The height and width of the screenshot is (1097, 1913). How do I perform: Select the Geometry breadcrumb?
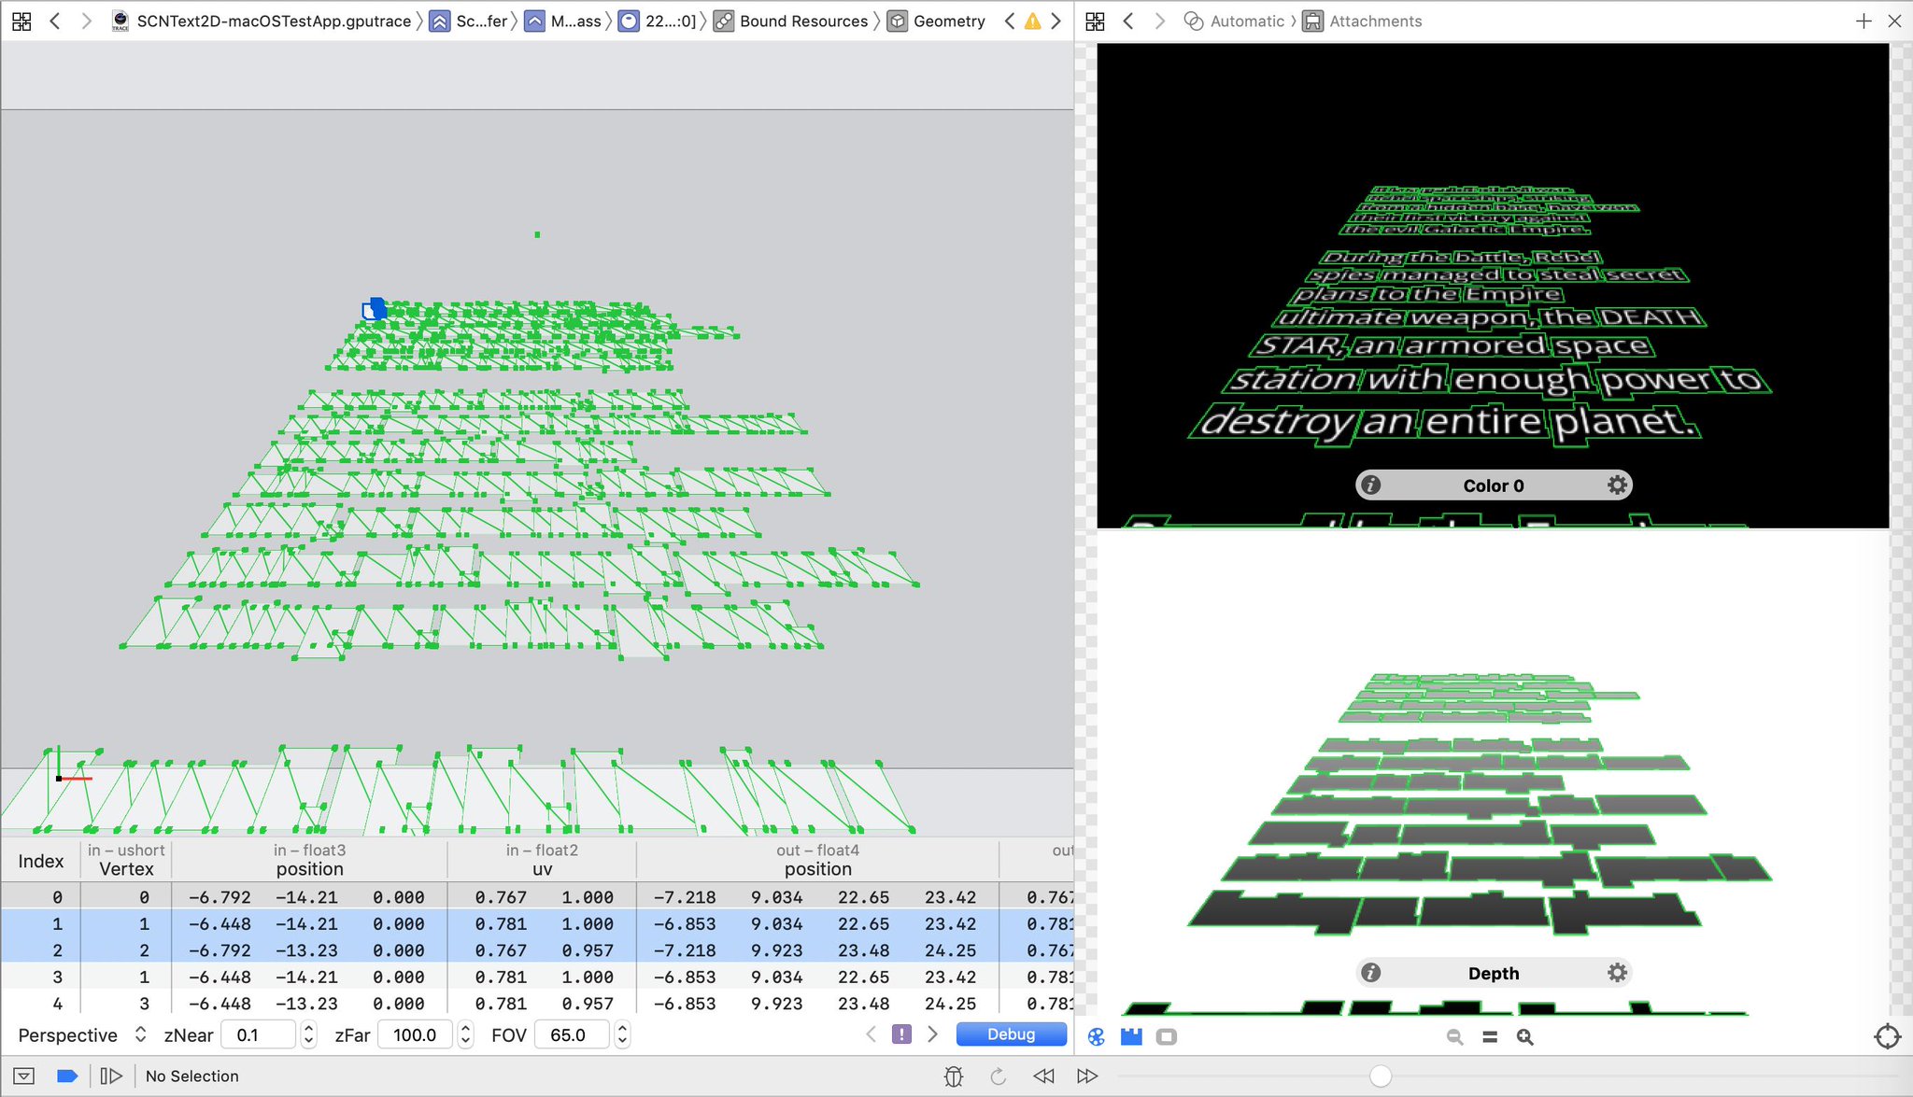pyautogui.click(x=937, y=21)
